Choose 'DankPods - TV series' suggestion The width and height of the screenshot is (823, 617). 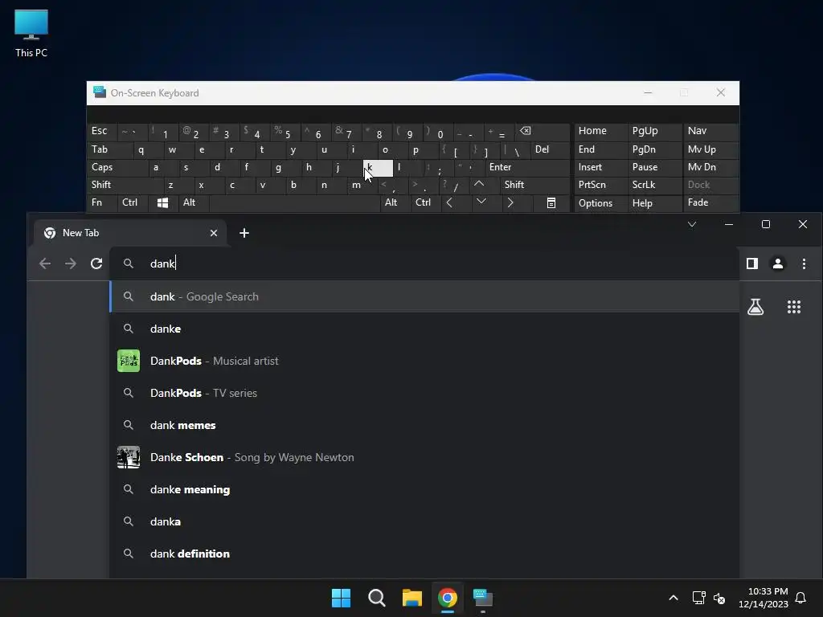[x=424, y=393]
